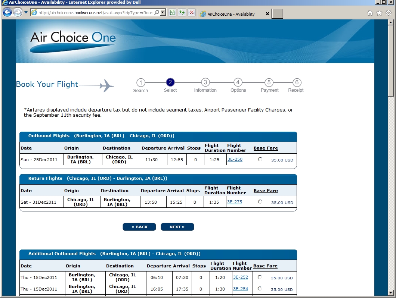
Task: Click the Internet Explorer title bar icon
Action: point(4,2)
